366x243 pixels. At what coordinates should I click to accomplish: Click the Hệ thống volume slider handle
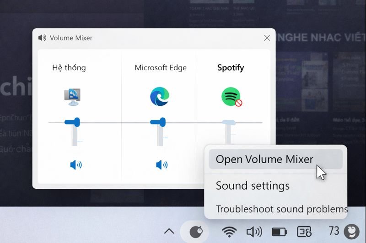[x=73, y=122]
